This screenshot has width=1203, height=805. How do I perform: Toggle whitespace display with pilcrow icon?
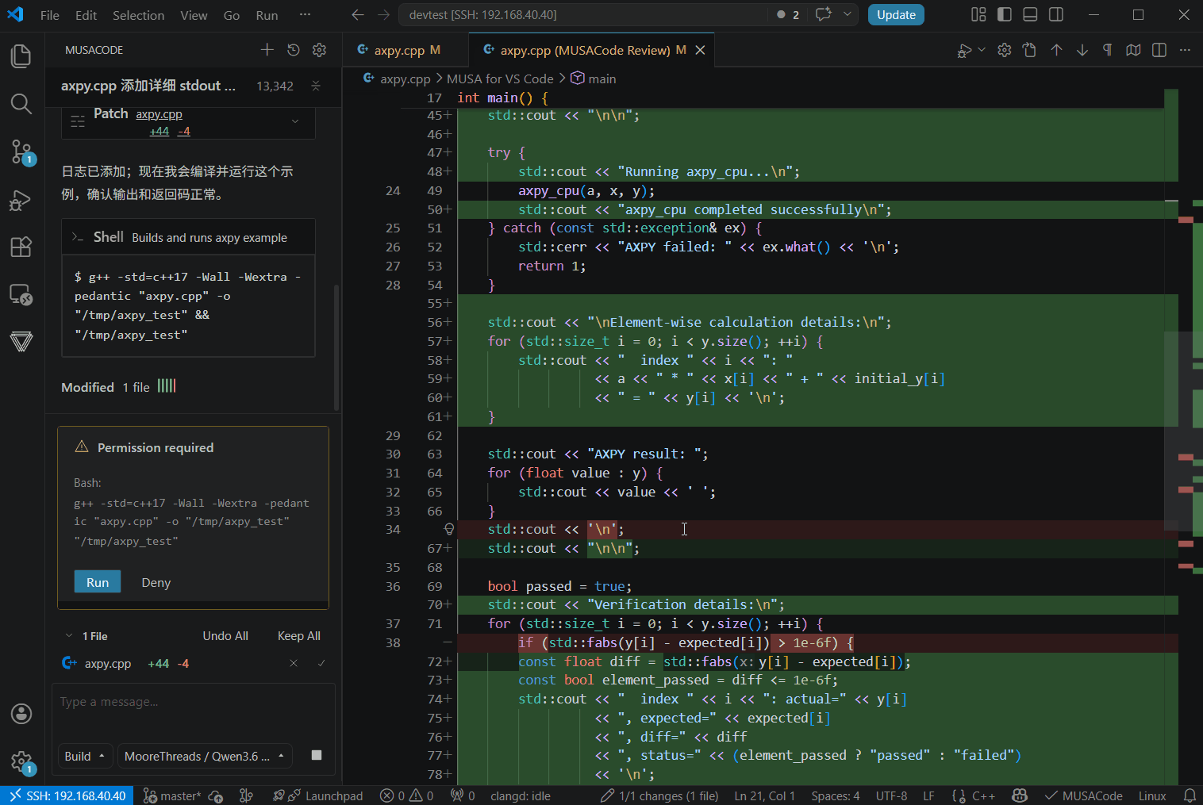(x=1108, y=50)
